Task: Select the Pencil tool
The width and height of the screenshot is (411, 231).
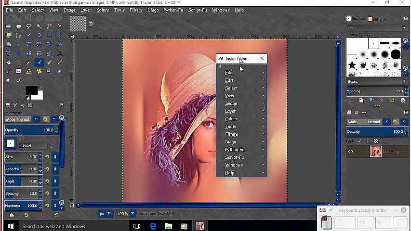Action: click(29, 63)
